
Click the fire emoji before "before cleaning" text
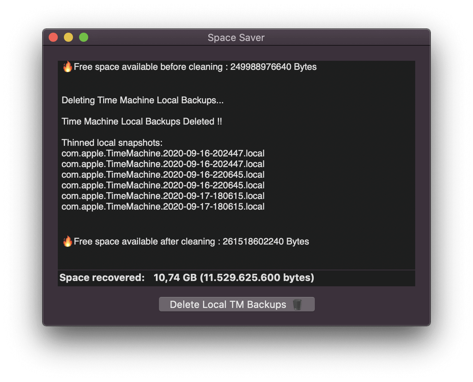click(68, 67)
